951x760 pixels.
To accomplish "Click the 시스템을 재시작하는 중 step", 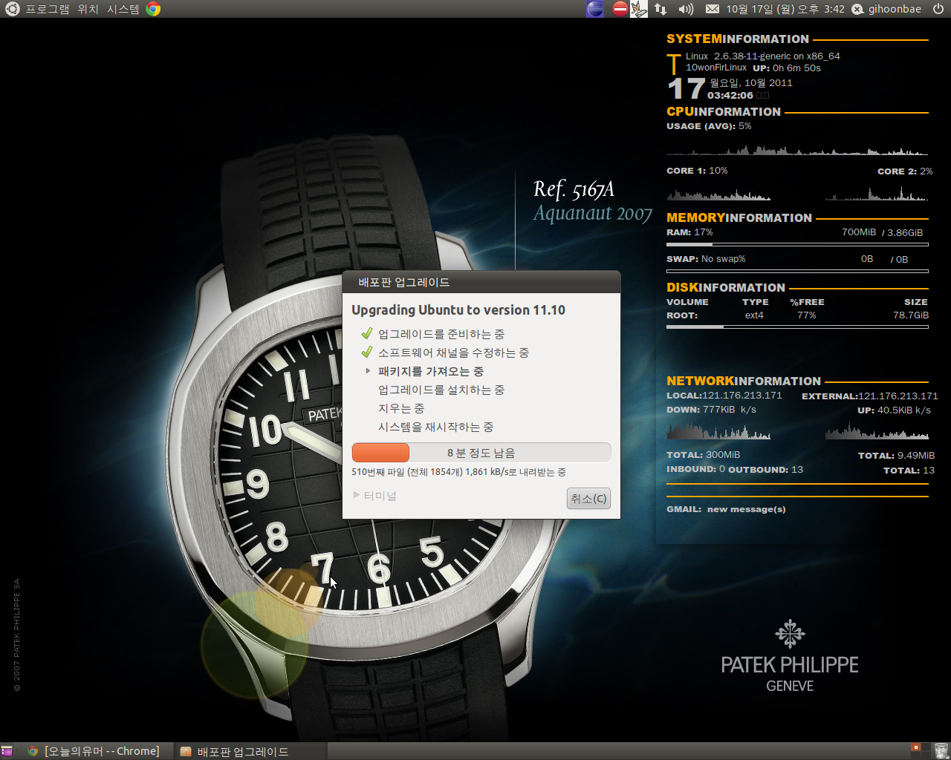I will 435,427.
